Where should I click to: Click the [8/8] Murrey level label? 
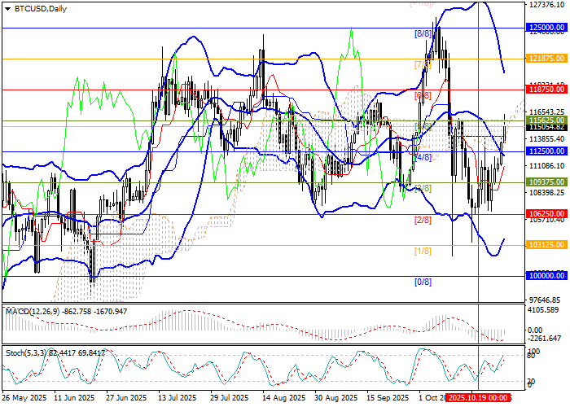[423, 33]
